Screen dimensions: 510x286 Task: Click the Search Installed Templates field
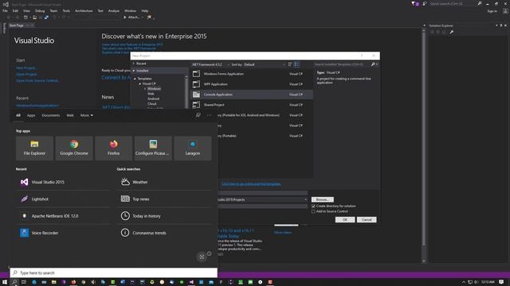pos(342,64)
